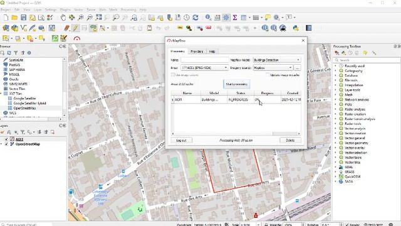
Task: Create a new project with the blank page icon
Action: 6,18
